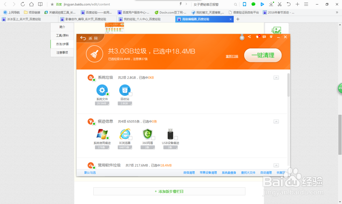Viewport: 342px width, 204px height.
Task: Check the 360网盾 checkbox
Action: [153, 138]
